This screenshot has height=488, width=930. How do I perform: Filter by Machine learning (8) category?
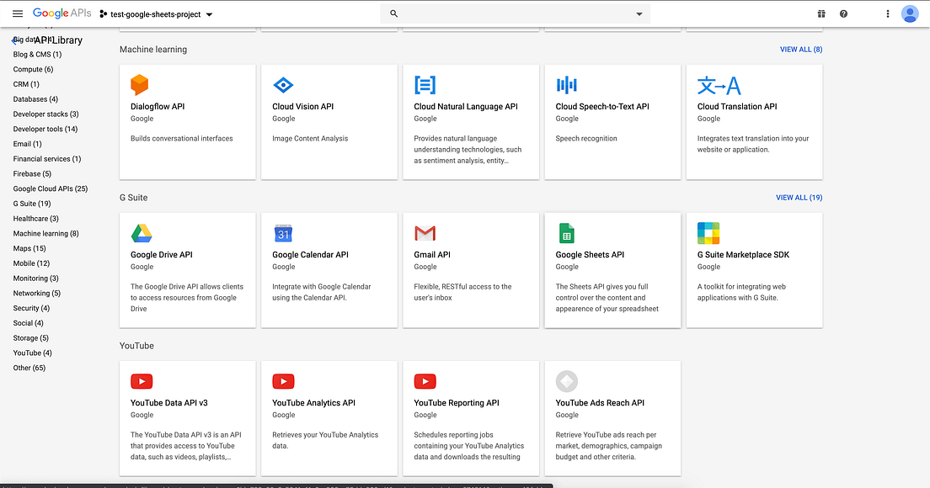click(x=45, y=233)
